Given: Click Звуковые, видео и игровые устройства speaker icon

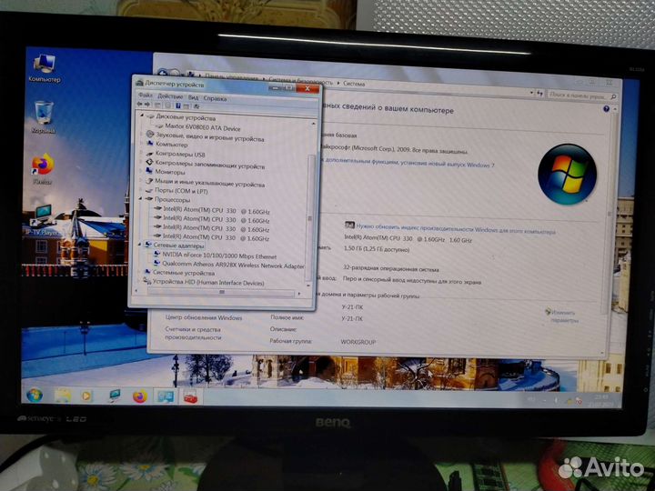Looking at the screenshot, I should point(150,135).
